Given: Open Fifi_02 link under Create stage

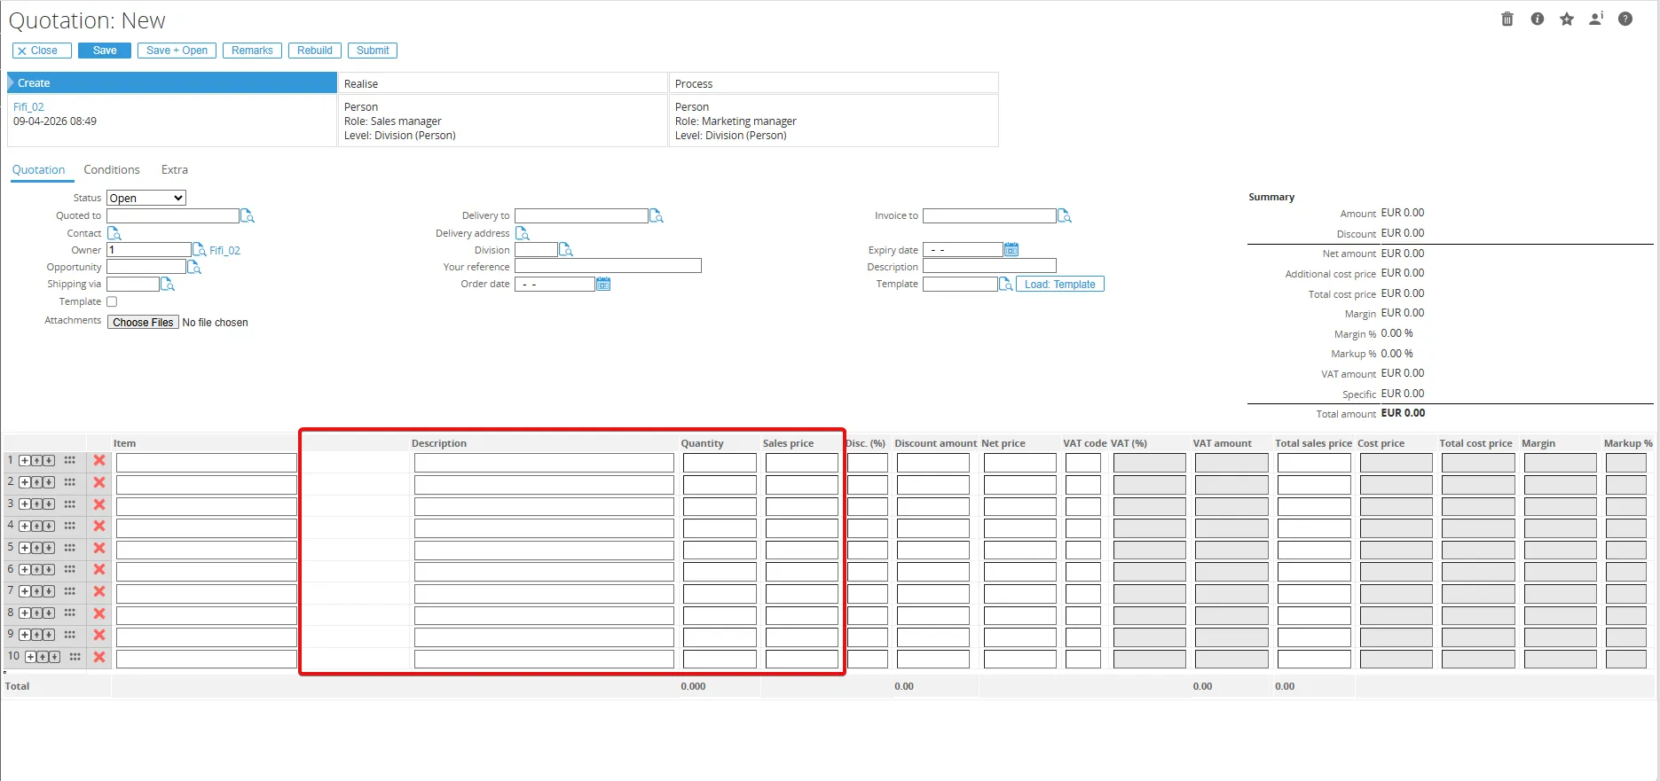Looking at the screenshot, I should click(28, 106).
